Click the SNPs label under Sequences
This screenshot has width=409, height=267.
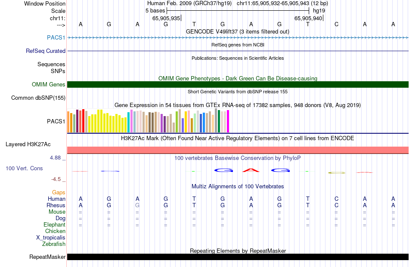click(x=58, y=71)
